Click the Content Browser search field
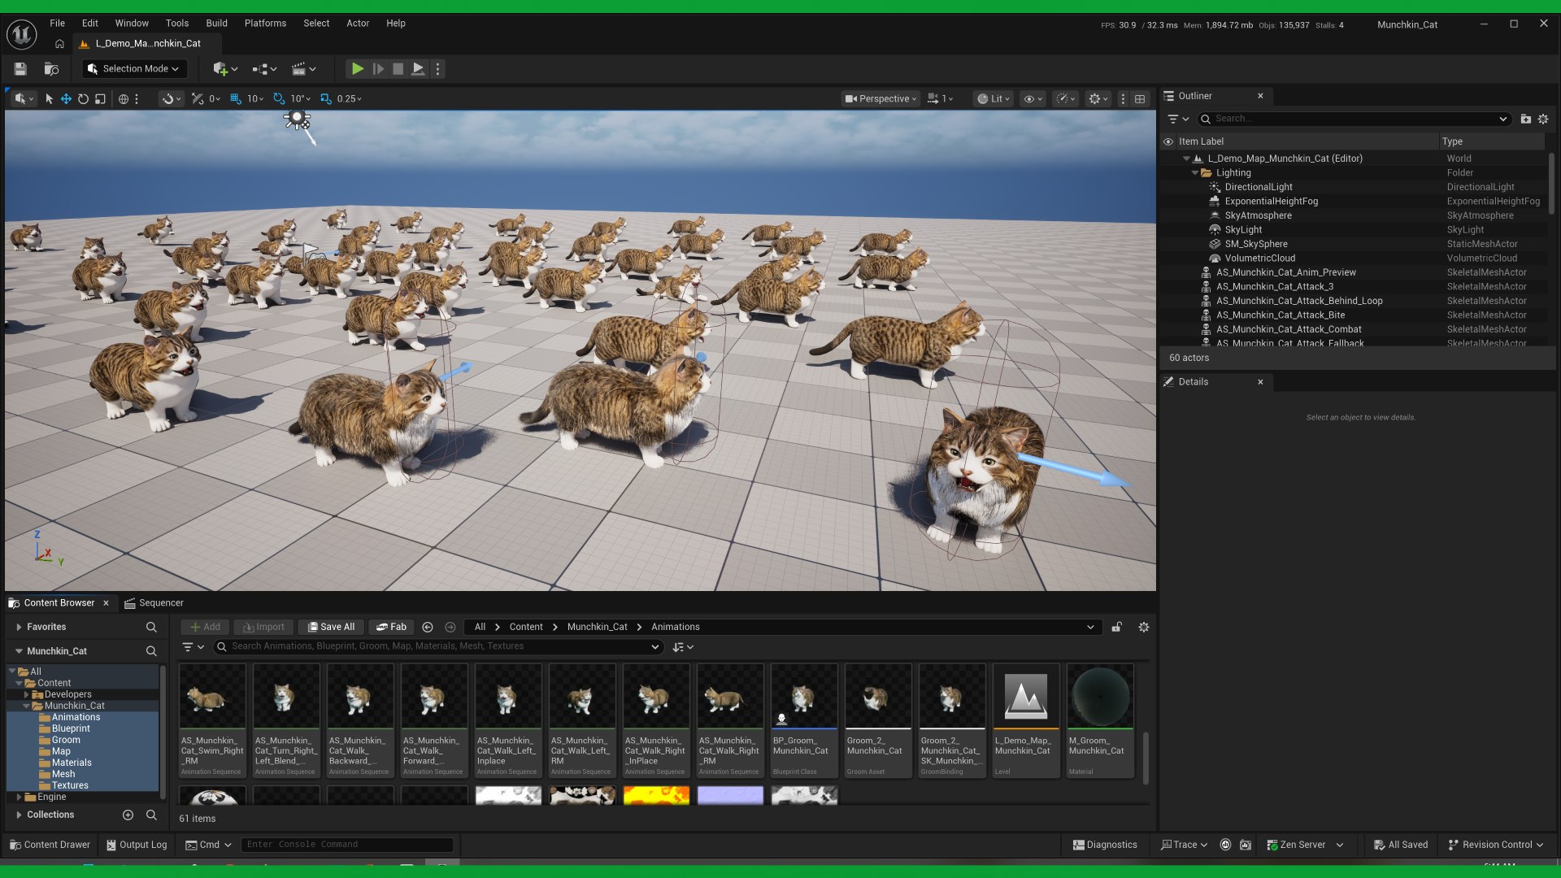Screen dimensions: 1561x878 [439, 646]
